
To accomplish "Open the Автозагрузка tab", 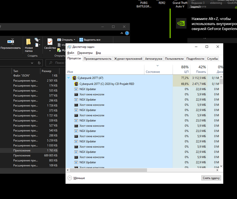I will [x=153, y=59].
